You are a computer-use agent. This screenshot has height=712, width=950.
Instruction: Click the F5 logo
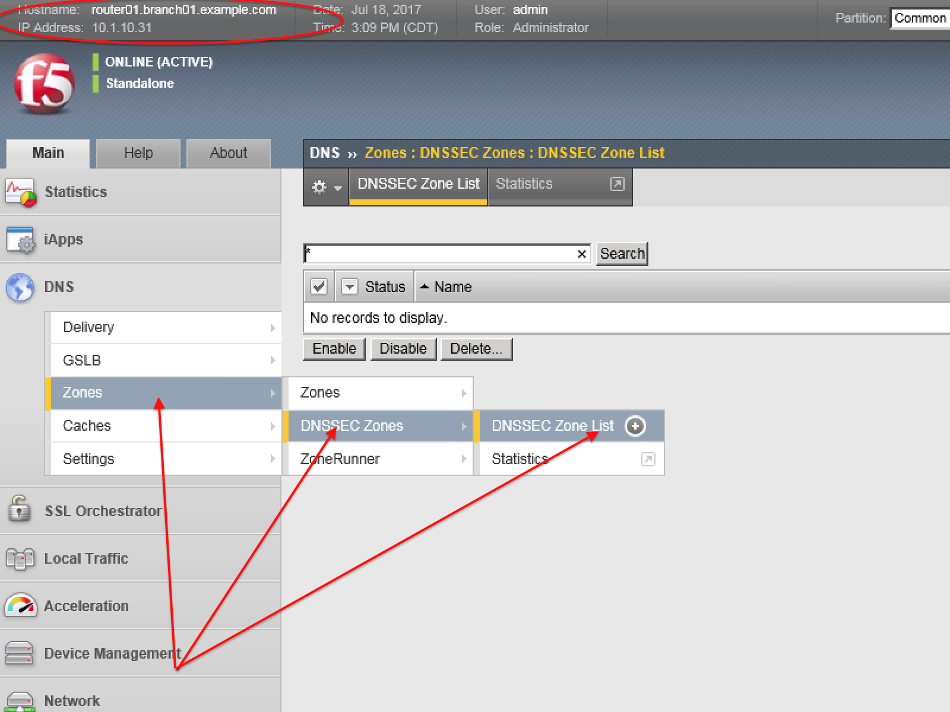(x=45, y=84)
